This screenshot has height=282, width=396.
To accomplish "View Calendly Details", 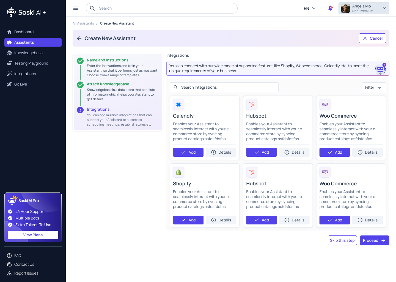I will click(x=221, y=152).
